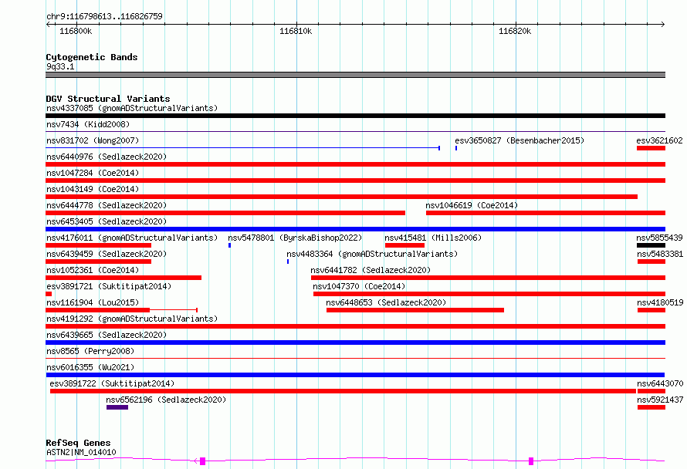The width and height of the screenshot is (687, 469).
Task: Open esv3891722 (Suktitipat2014) label
Action: point(112,383)
